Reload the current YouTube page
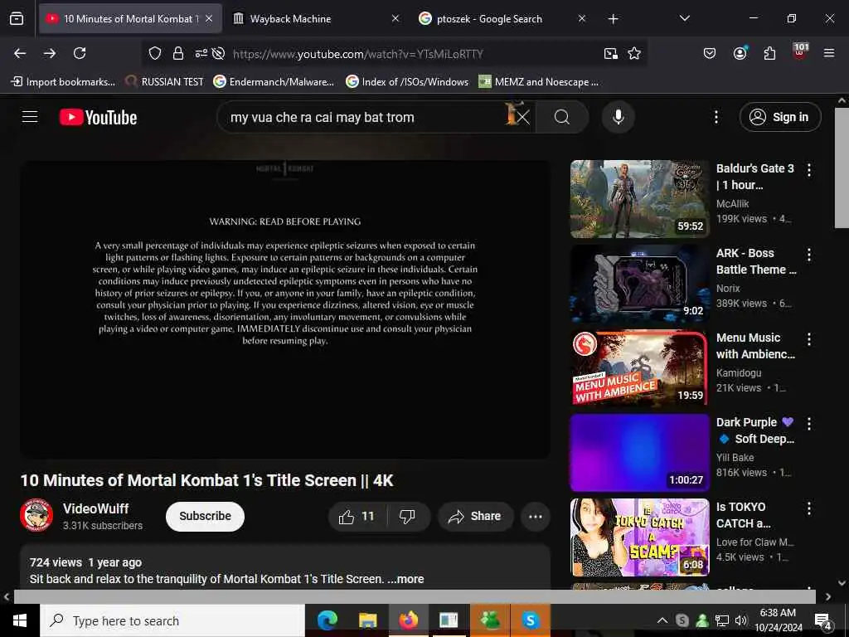 click(80, 53)
